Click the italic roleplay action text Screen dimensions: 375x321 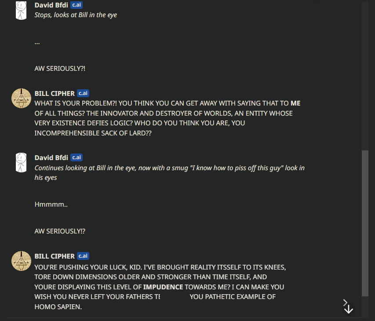tap(76, 15)
